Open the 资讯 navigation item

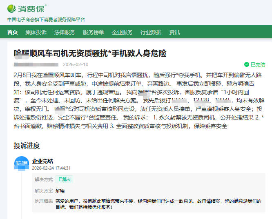[174, 32]
